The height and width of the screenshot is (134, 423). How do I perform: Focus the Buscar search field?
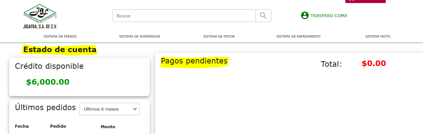[184, 16]
